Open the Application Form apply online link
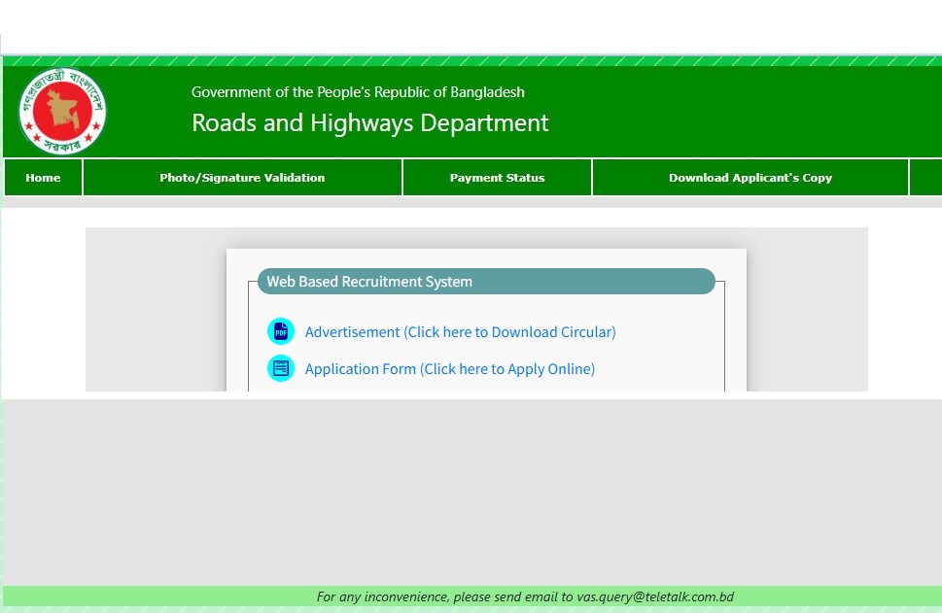 click(449, 369)
